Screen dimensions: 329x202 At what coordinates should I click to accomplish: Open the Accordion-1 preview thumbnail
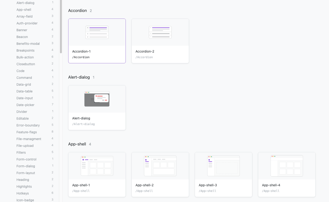click(x=97, y=33)
